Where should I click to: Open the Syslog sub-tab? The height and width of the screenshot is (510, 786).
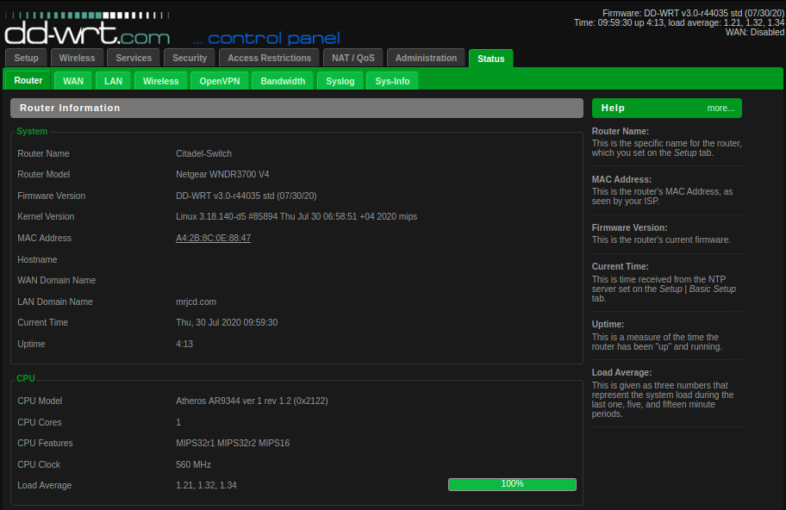(340, 81)
